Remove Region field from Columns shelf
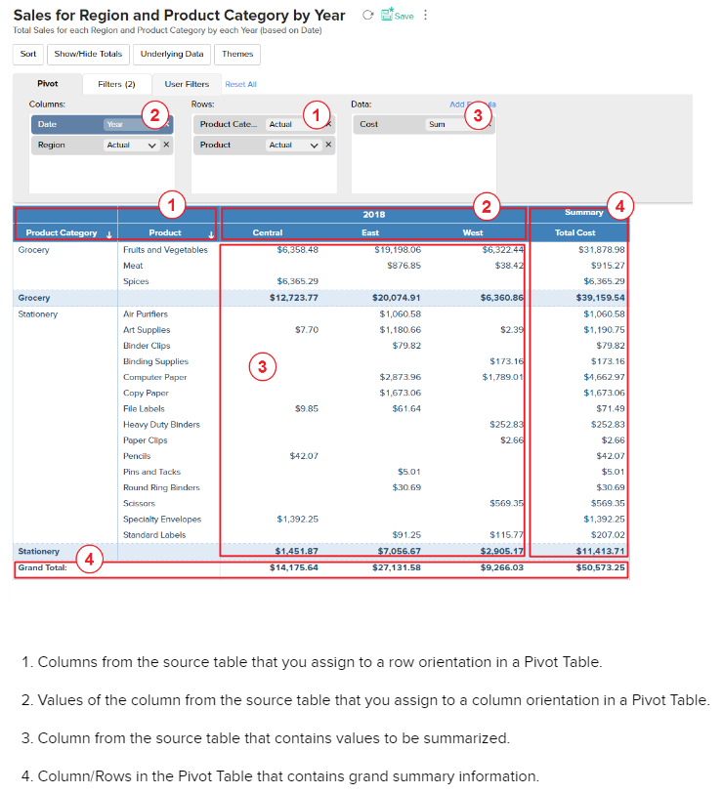This screenshot has width=723, height=794. (x=166, y=145)
